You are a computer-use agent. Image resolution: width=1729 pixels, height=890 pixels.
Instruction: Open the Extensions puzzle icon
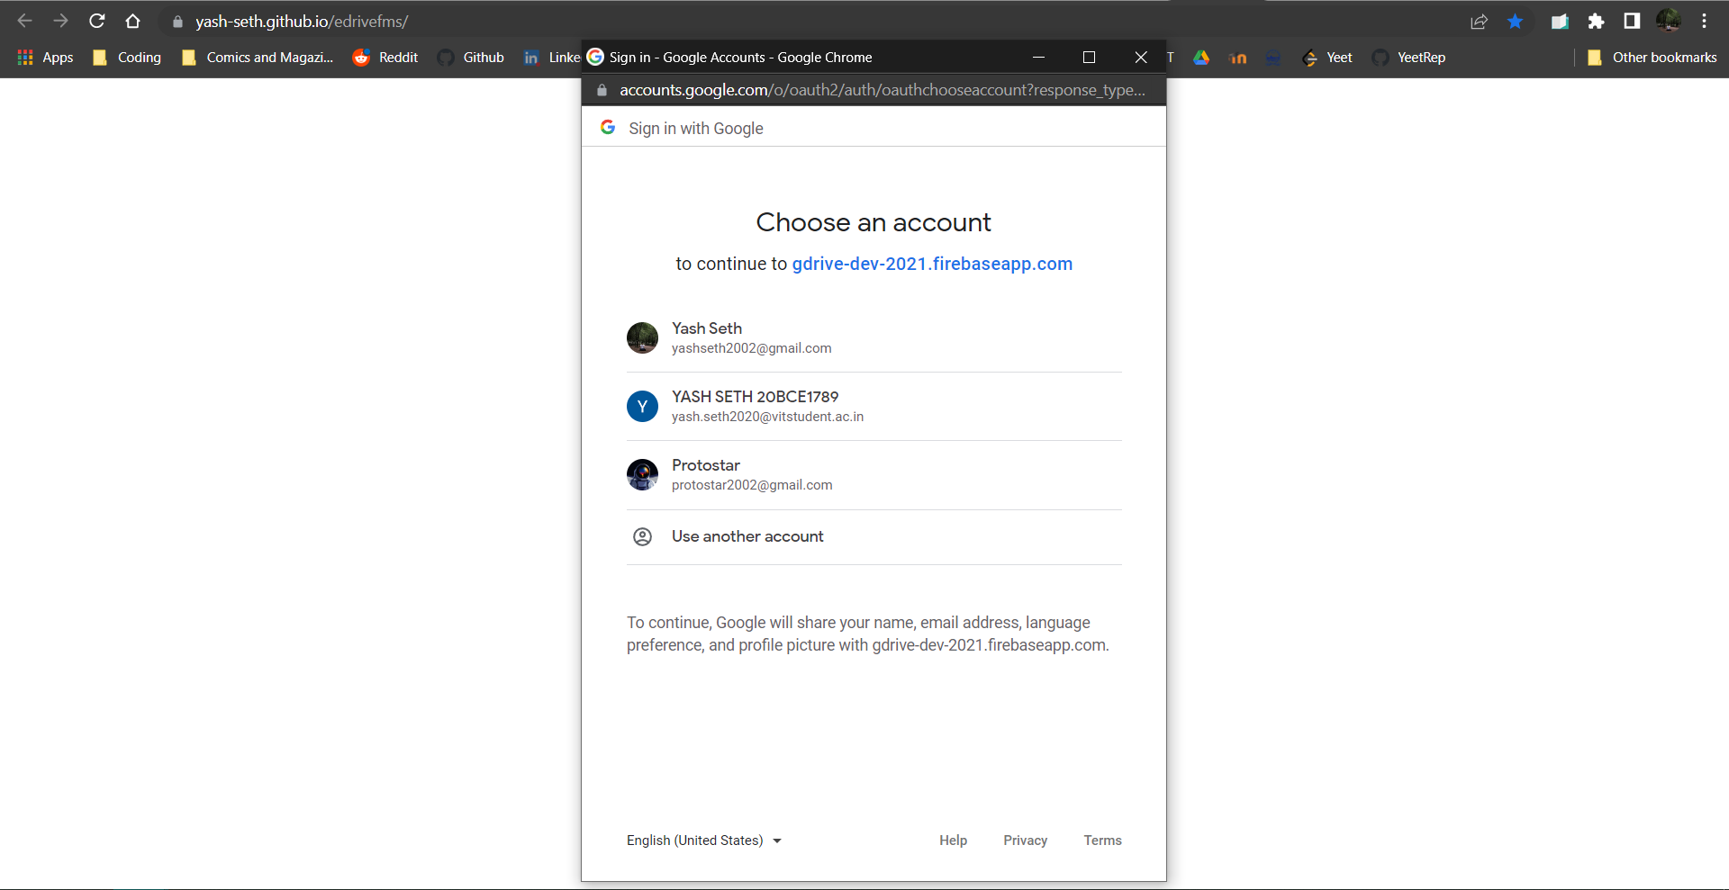point(1596,22)
